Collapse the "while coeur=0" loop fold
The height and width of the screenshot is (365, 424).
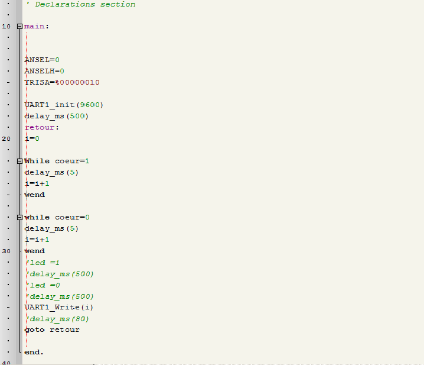click(19, 217)
